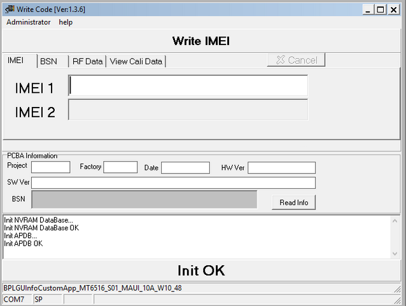Close the Write Code window
This screenshot has height=306, width=406.
pos(393,10)
